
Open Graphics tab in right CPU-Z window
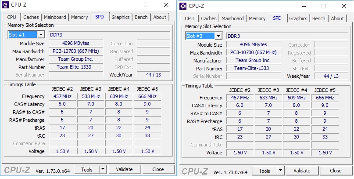click(x=298, y=18)
